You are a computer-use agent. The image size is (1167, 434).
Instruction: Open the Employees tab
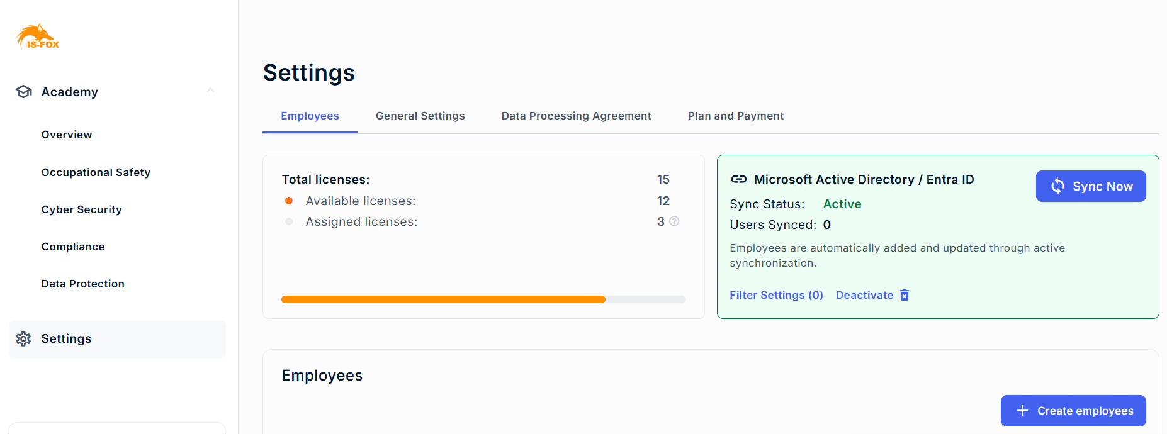pos(310,116)
